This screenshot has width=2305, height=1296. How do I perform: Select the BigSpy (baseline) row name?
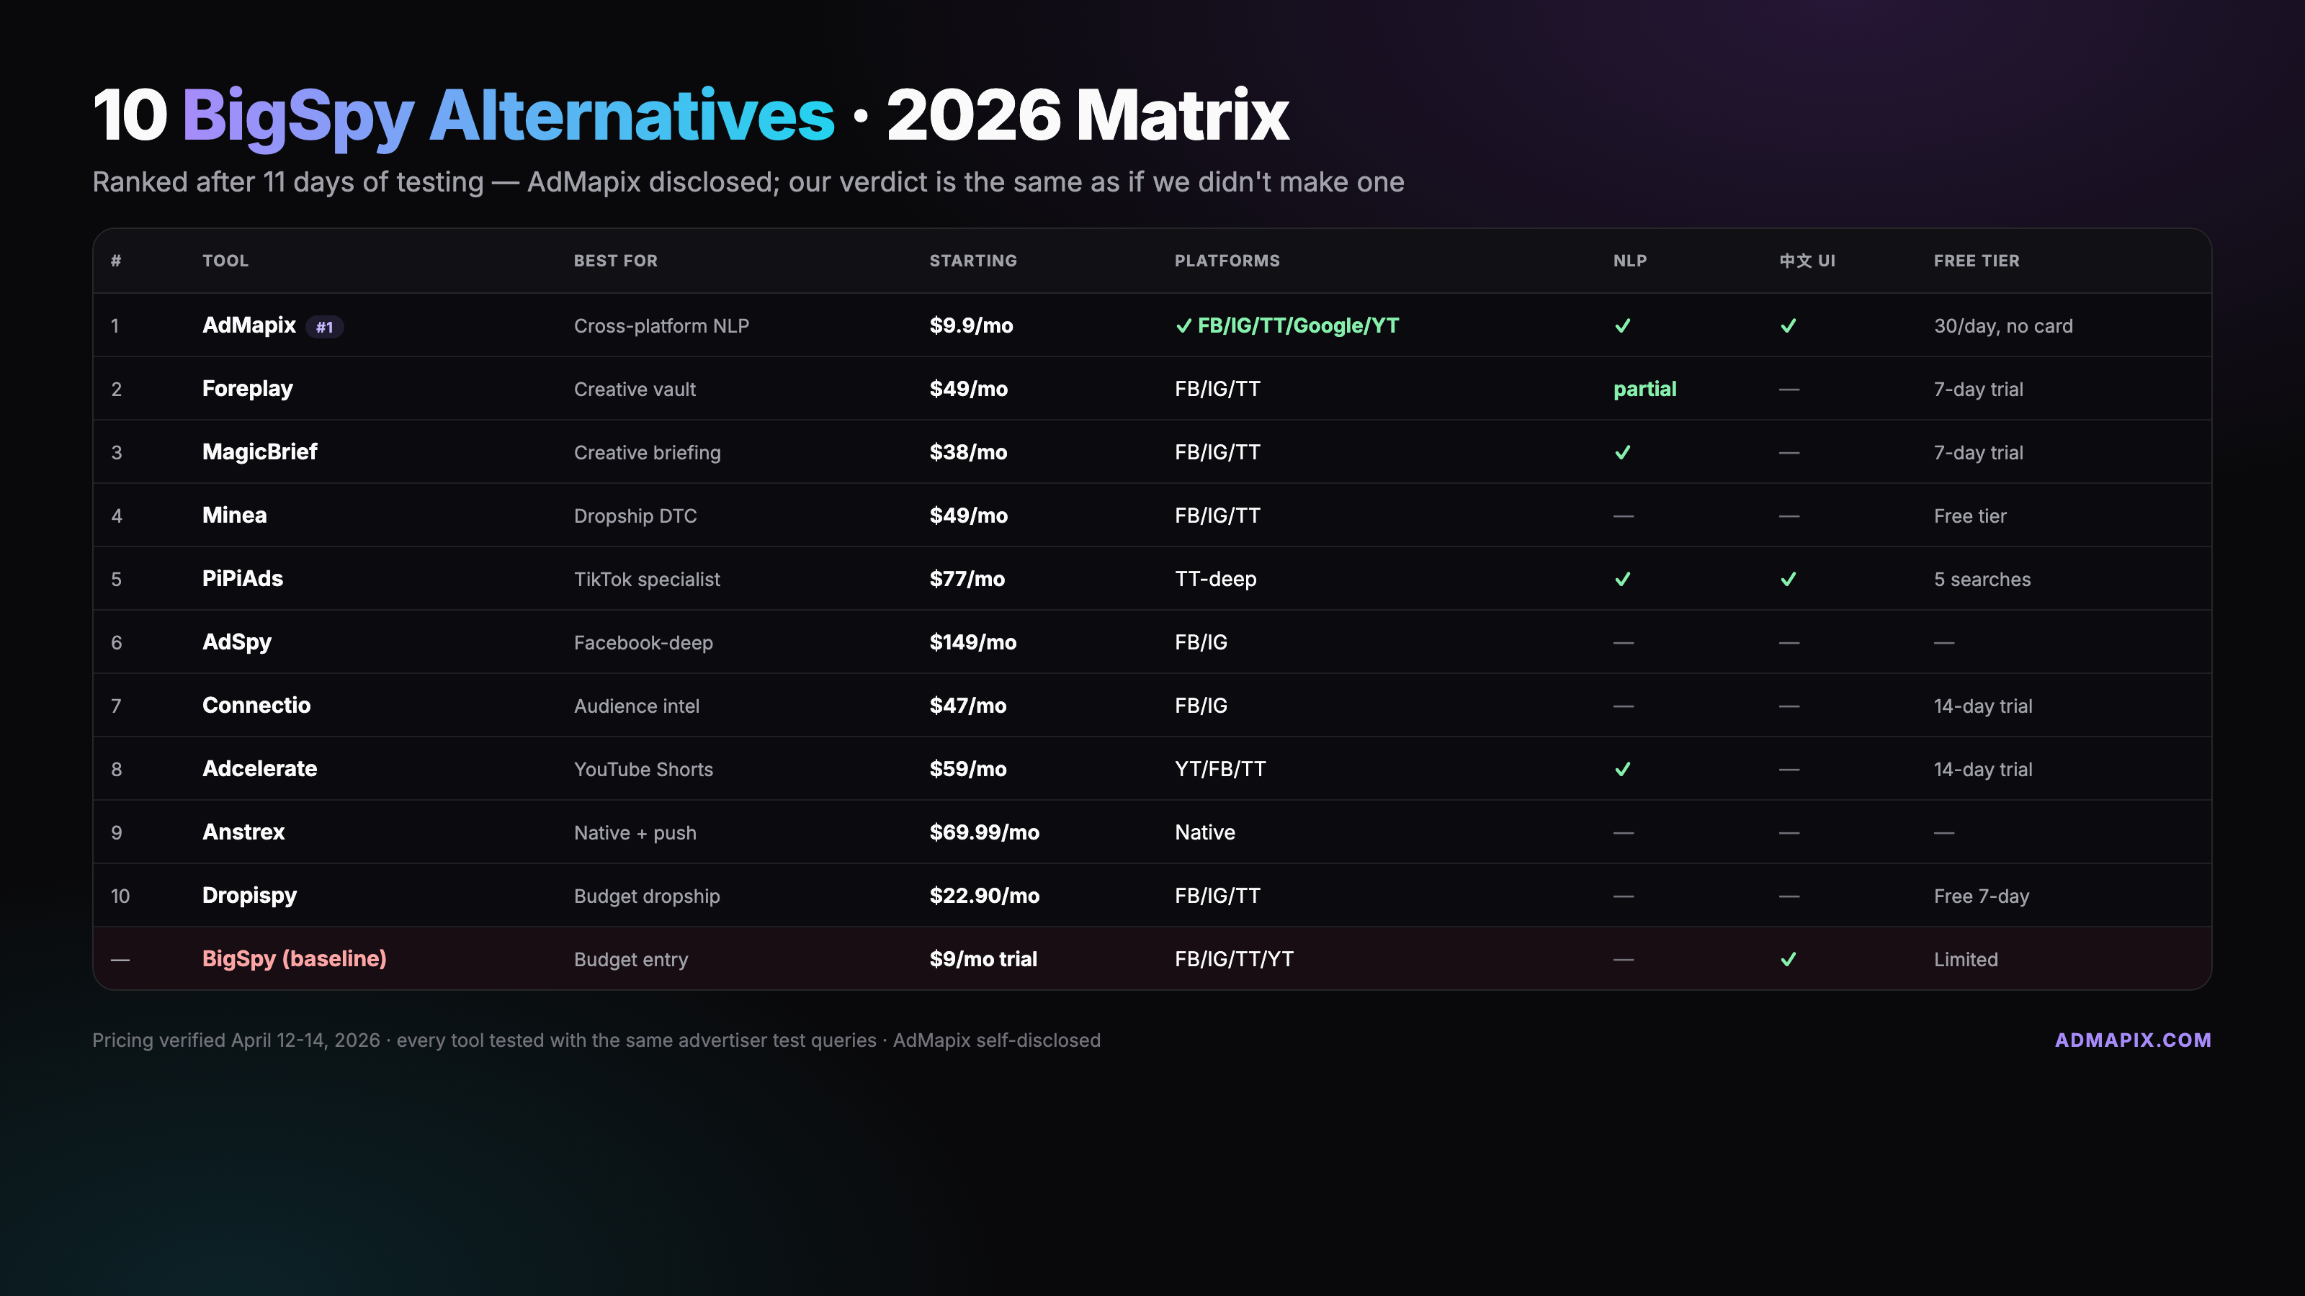coord(293,958)
